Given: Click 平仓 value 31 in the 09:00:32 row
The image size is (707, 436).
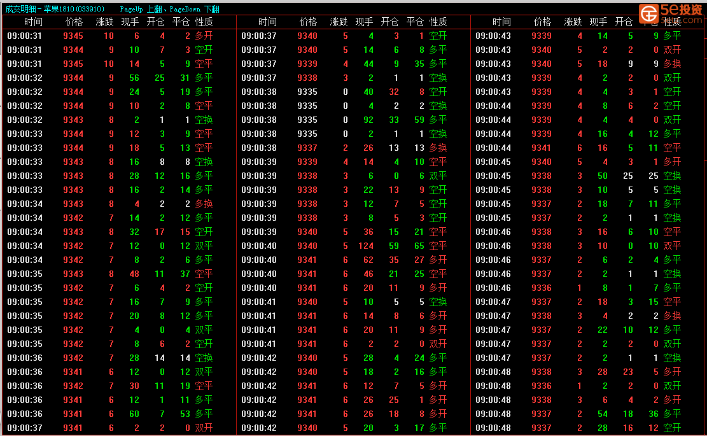Looking at the screenshot, I should coord(185,78).
